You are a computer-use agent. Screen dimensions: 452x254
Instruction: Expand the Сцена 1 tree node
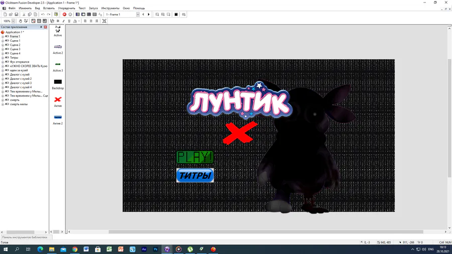click(x=3, y=41)
